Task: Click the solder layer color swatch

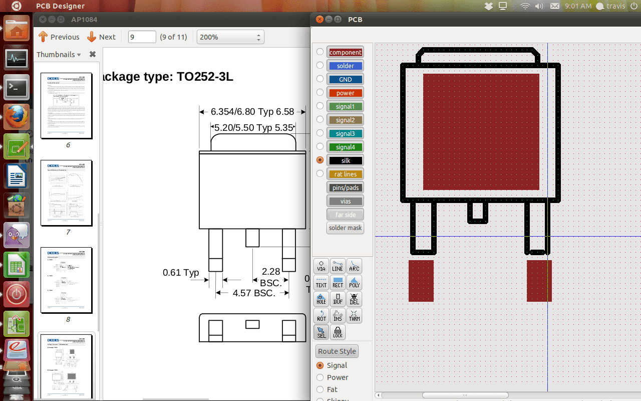Action: 346,66
